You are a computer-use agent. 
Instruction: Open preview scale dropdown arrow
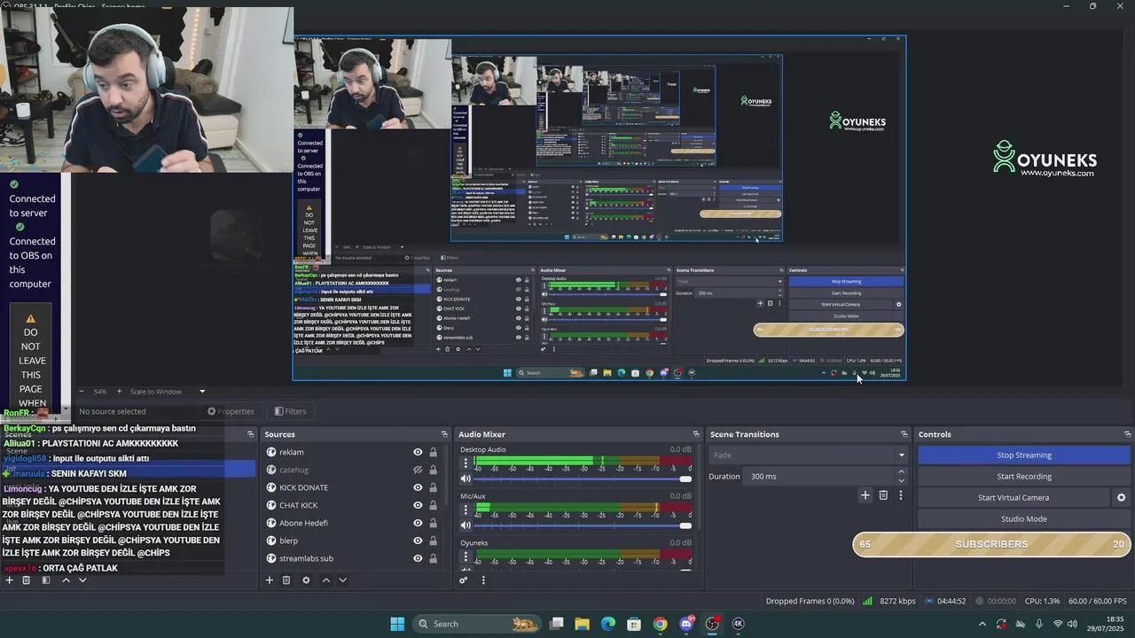point(202,392)
